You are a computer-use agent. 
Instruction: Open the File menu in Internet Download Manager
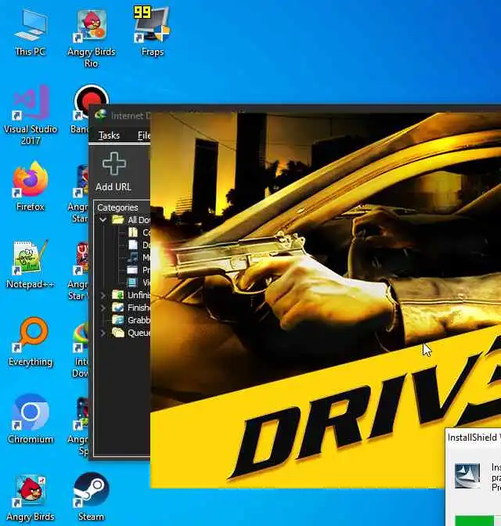[143, 135]
